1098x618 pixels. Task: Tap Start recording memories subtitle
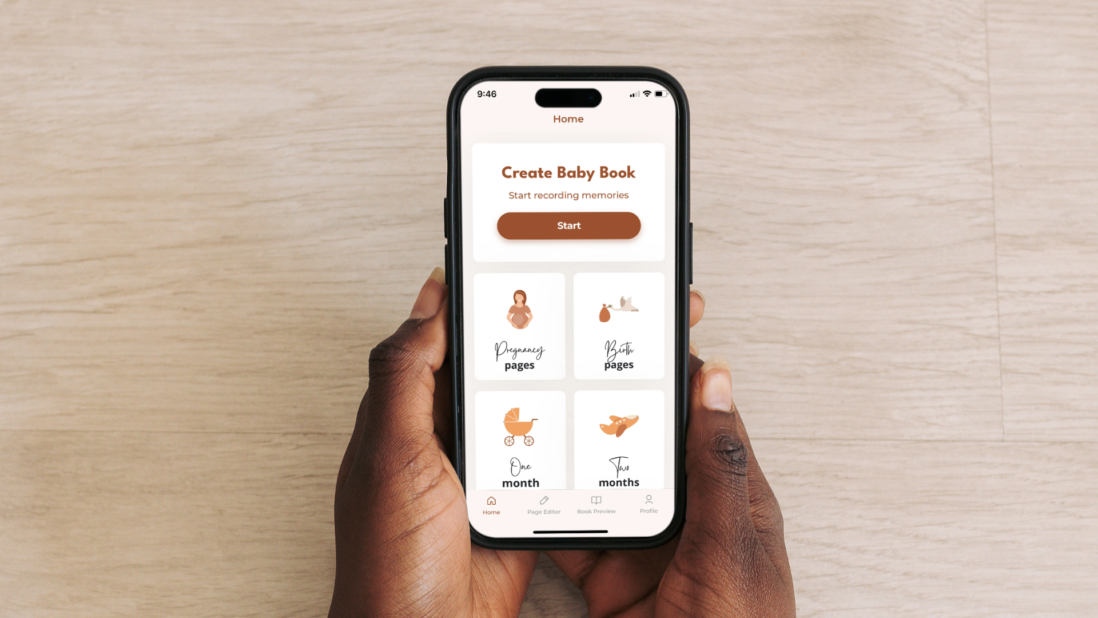[567, 195]
